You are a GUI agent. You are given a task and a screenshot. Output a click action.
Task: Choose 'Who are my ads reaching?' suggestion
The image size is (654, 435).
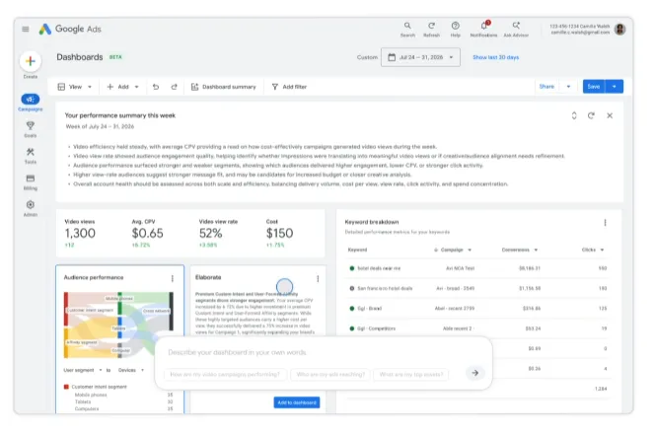[330, 375]
